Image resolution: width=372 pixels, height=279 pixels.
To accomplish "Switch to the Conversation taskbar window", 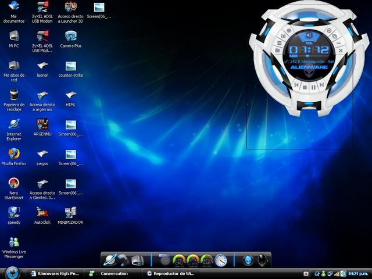I will coord(112,273).
